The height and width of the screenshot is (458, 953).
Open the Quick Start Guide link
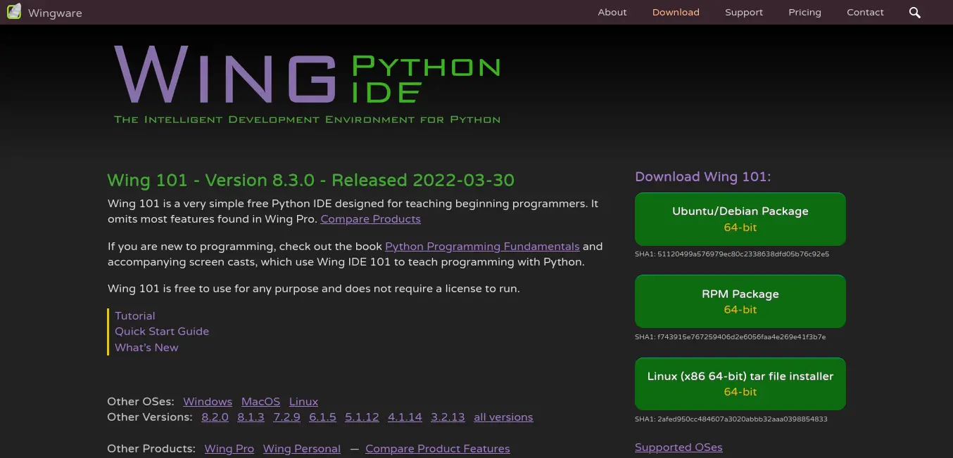pyautogui.click(x=162, y=332)
